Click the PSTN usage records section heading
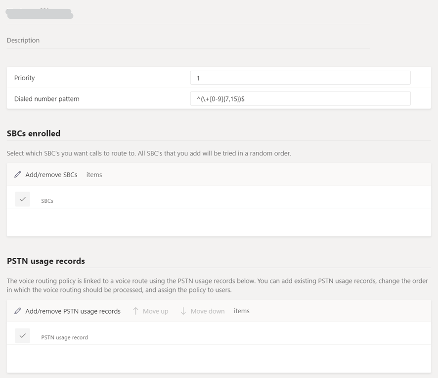Image resolution: width=438 pixels, height=378 pixels. [46, 261]
